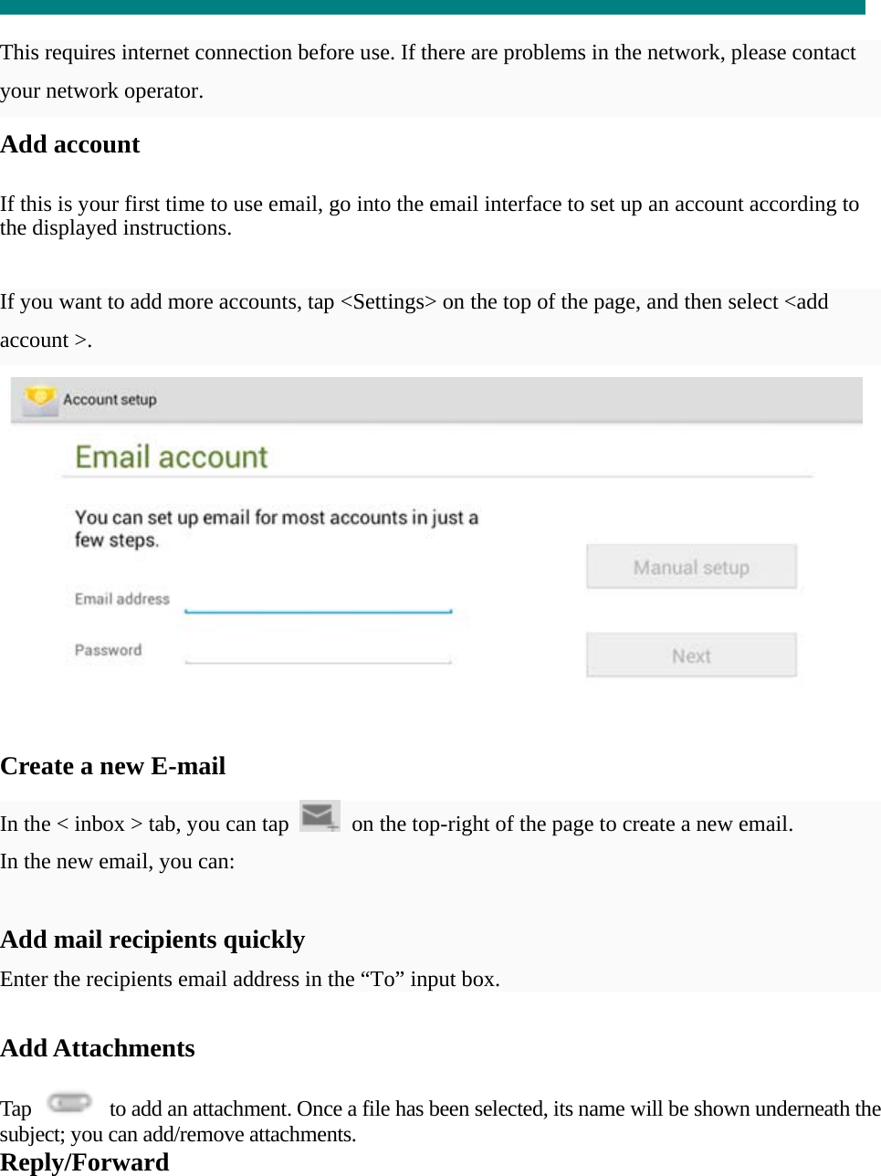The image size is (881, 1176).
Task: Click the Add Attachments heading
Action: 98,1048
